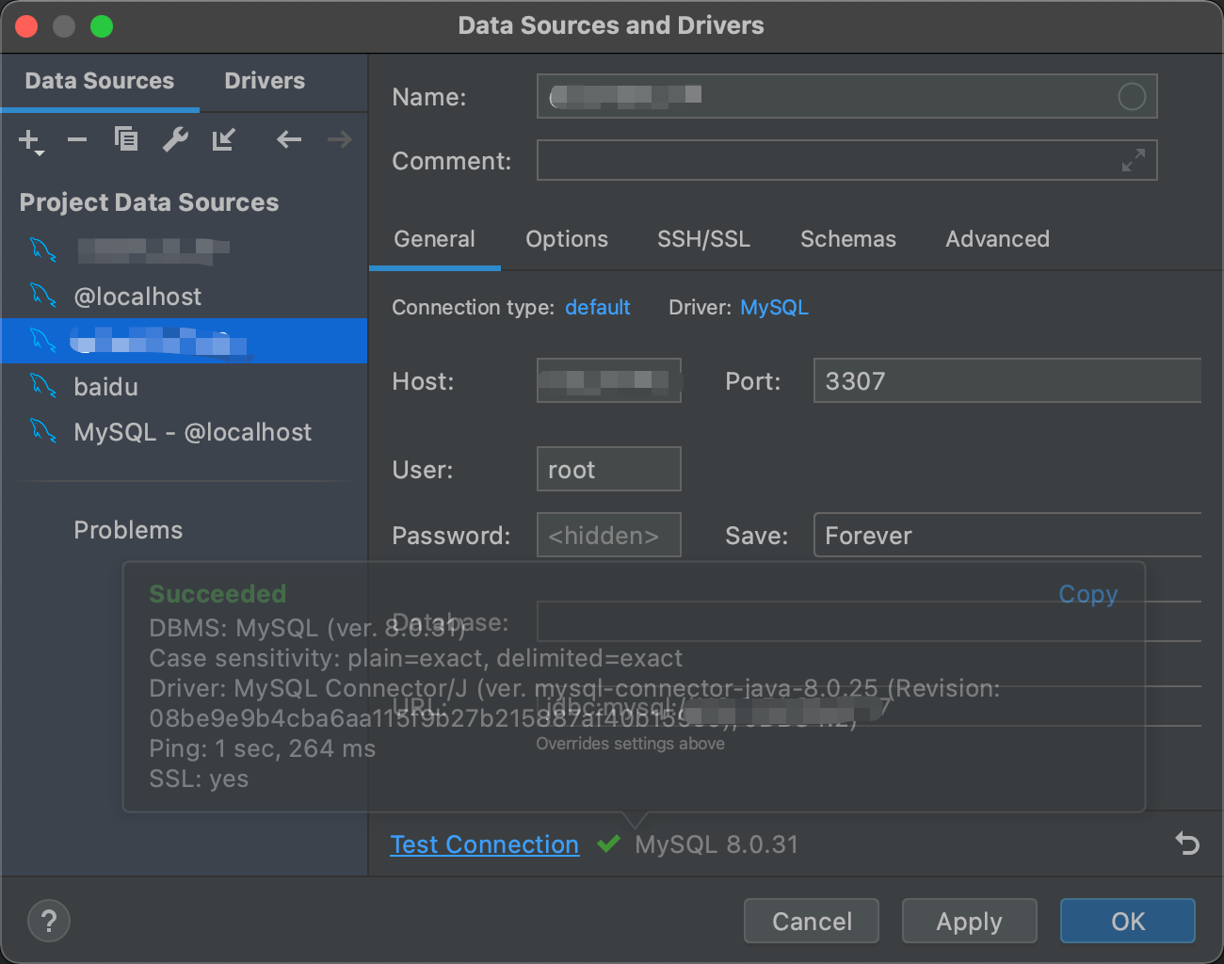Click inside the Port input field
Screen dimensions: 1224x964
pos(1006,380)
